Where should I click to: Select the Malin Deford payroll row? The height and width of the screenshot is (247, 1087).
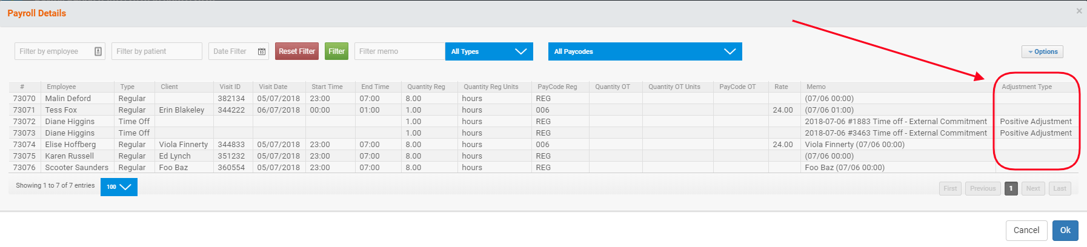point(68,98)
